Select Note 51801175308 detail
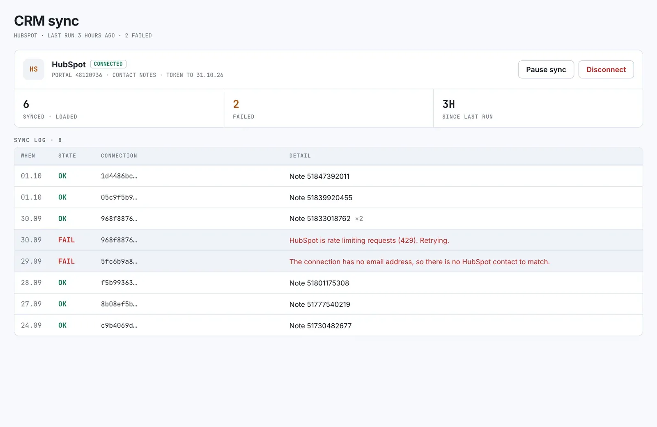The image size is (657, 427). [319, 283]
